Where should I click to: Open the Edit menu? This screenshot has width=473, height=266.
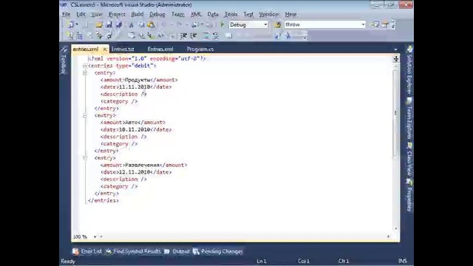81,14
